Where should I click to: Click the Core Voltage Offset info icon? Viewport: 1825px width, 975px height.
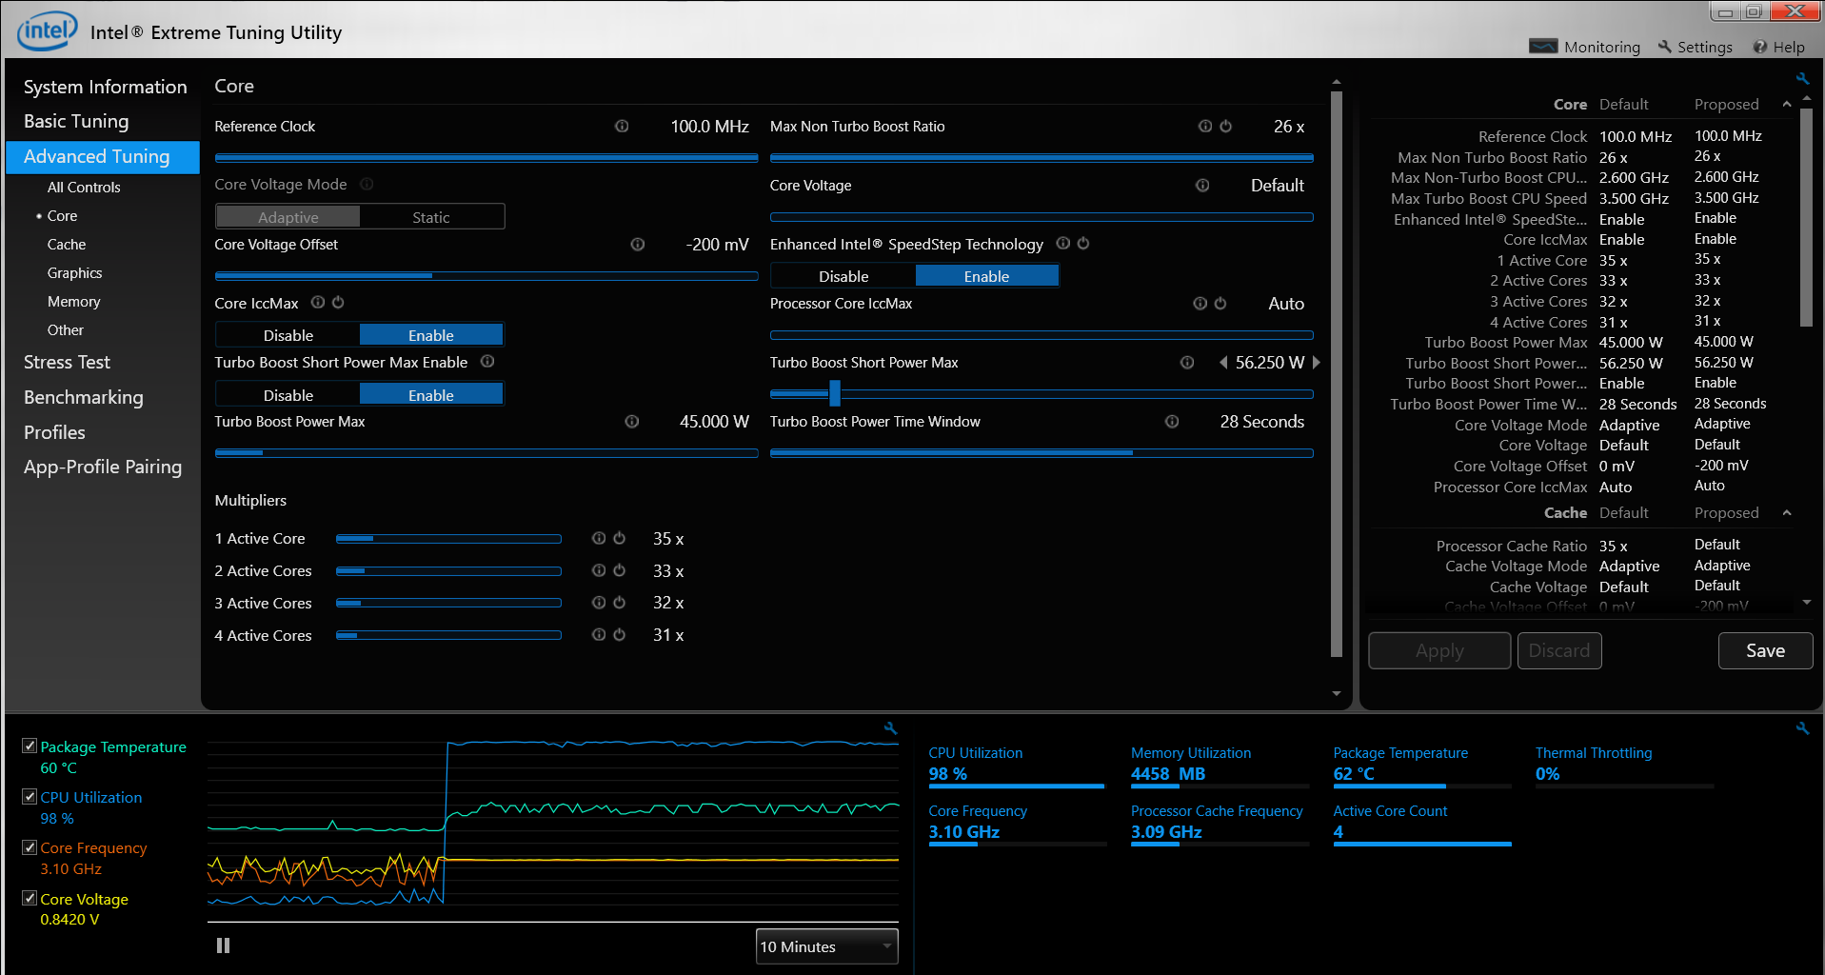coord(638,244)
